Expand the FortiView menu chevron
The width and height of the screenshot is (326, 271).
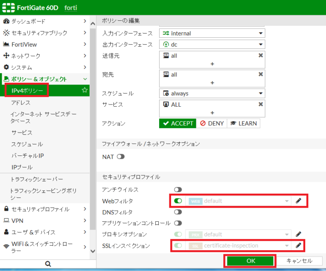pos(85,44)
